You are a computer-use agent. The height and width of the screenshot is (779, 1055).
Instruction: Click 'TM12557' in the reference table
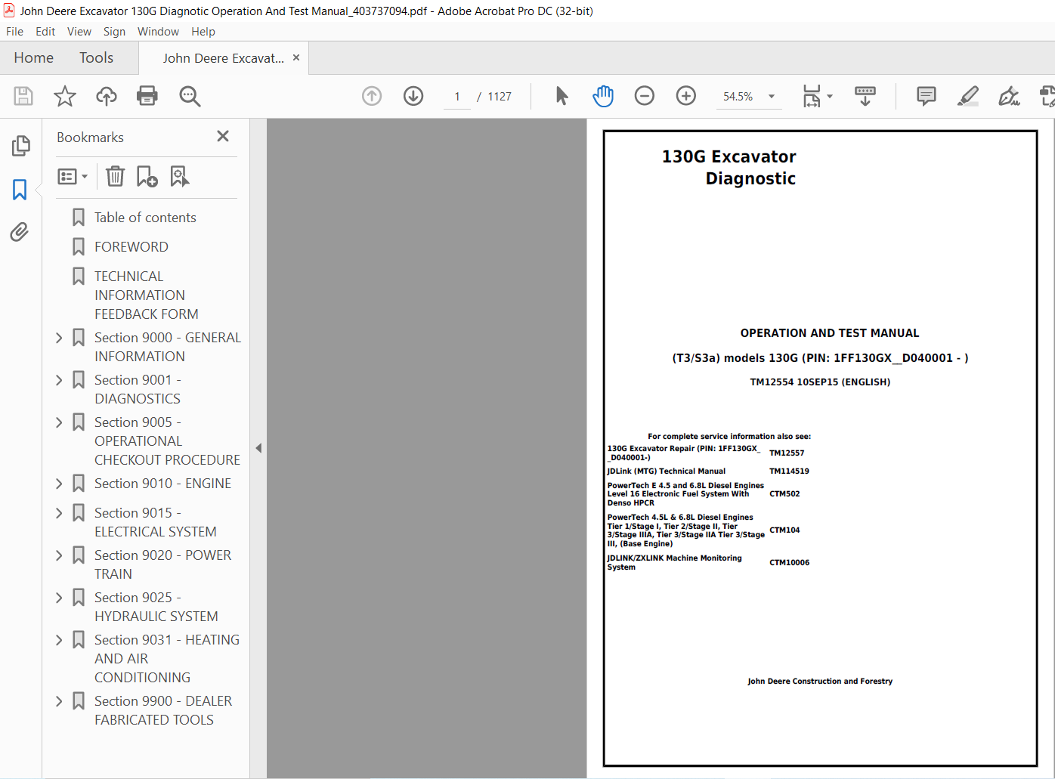(787, 453)
